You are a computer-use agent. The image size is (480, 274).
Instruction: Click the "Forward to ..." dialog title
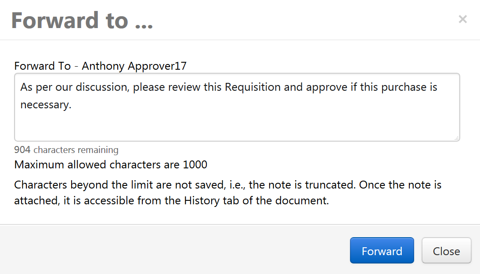pos(82,20)
